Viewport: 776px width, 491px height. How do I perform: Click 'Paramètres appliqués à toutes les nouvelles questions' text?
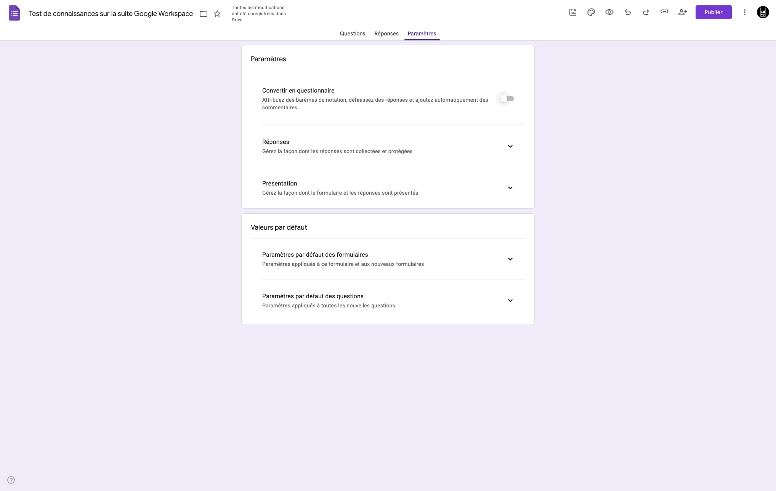coord(329,305)
